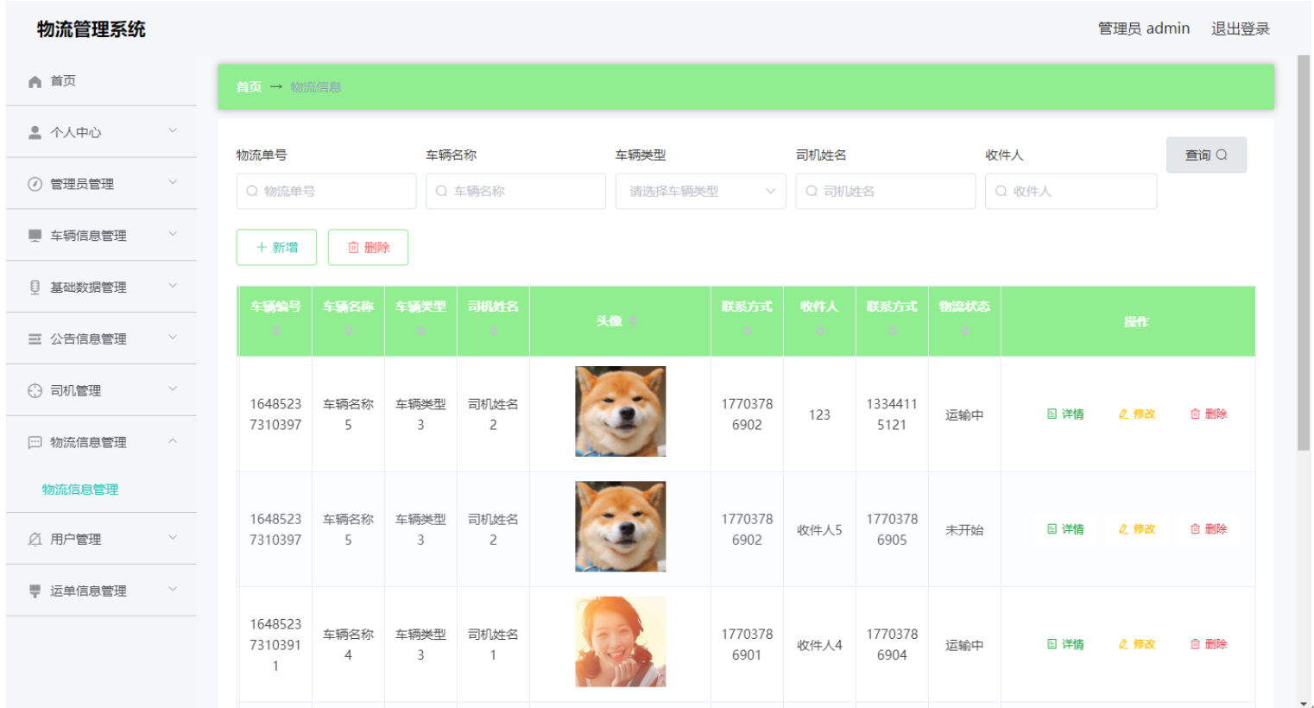Click the dog avatar in 收件人 123 row
Viewport: 1314px width, 708px height.
tap(621, 412)
